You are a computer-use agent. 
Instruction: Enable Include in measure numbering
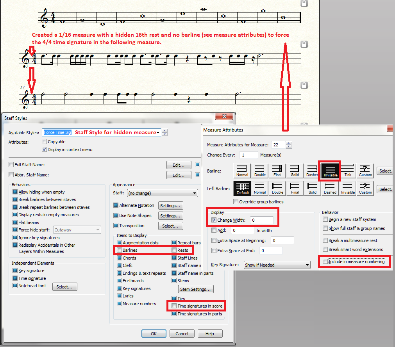click(325, 262)
